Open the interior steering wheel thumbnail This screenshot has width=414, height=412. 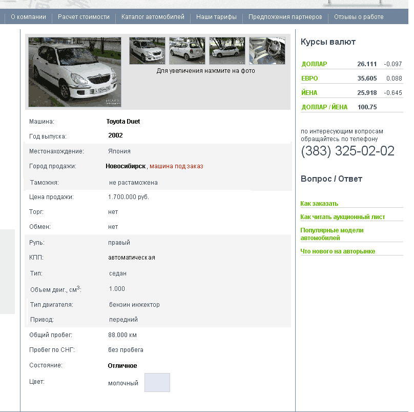click(x=267, y=51)
